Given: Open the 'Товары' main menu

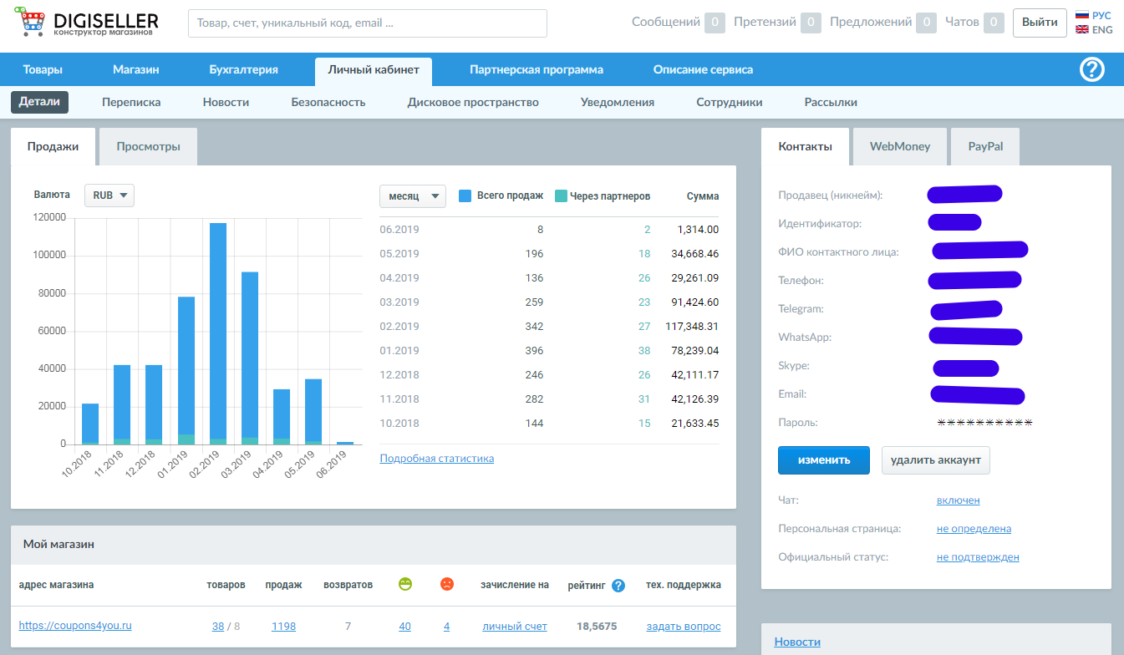Looking at the screenshot, I should click(43, 70).
